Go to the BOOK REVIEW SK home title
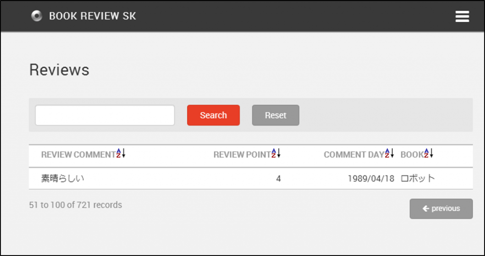 pos(92,16)
